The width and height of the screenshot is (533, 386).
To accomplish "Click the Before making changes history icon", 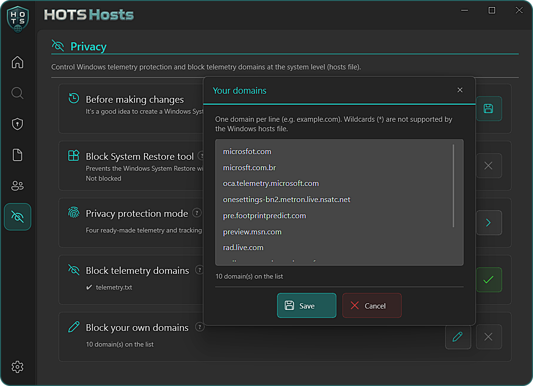I will (x=74, y=98).
